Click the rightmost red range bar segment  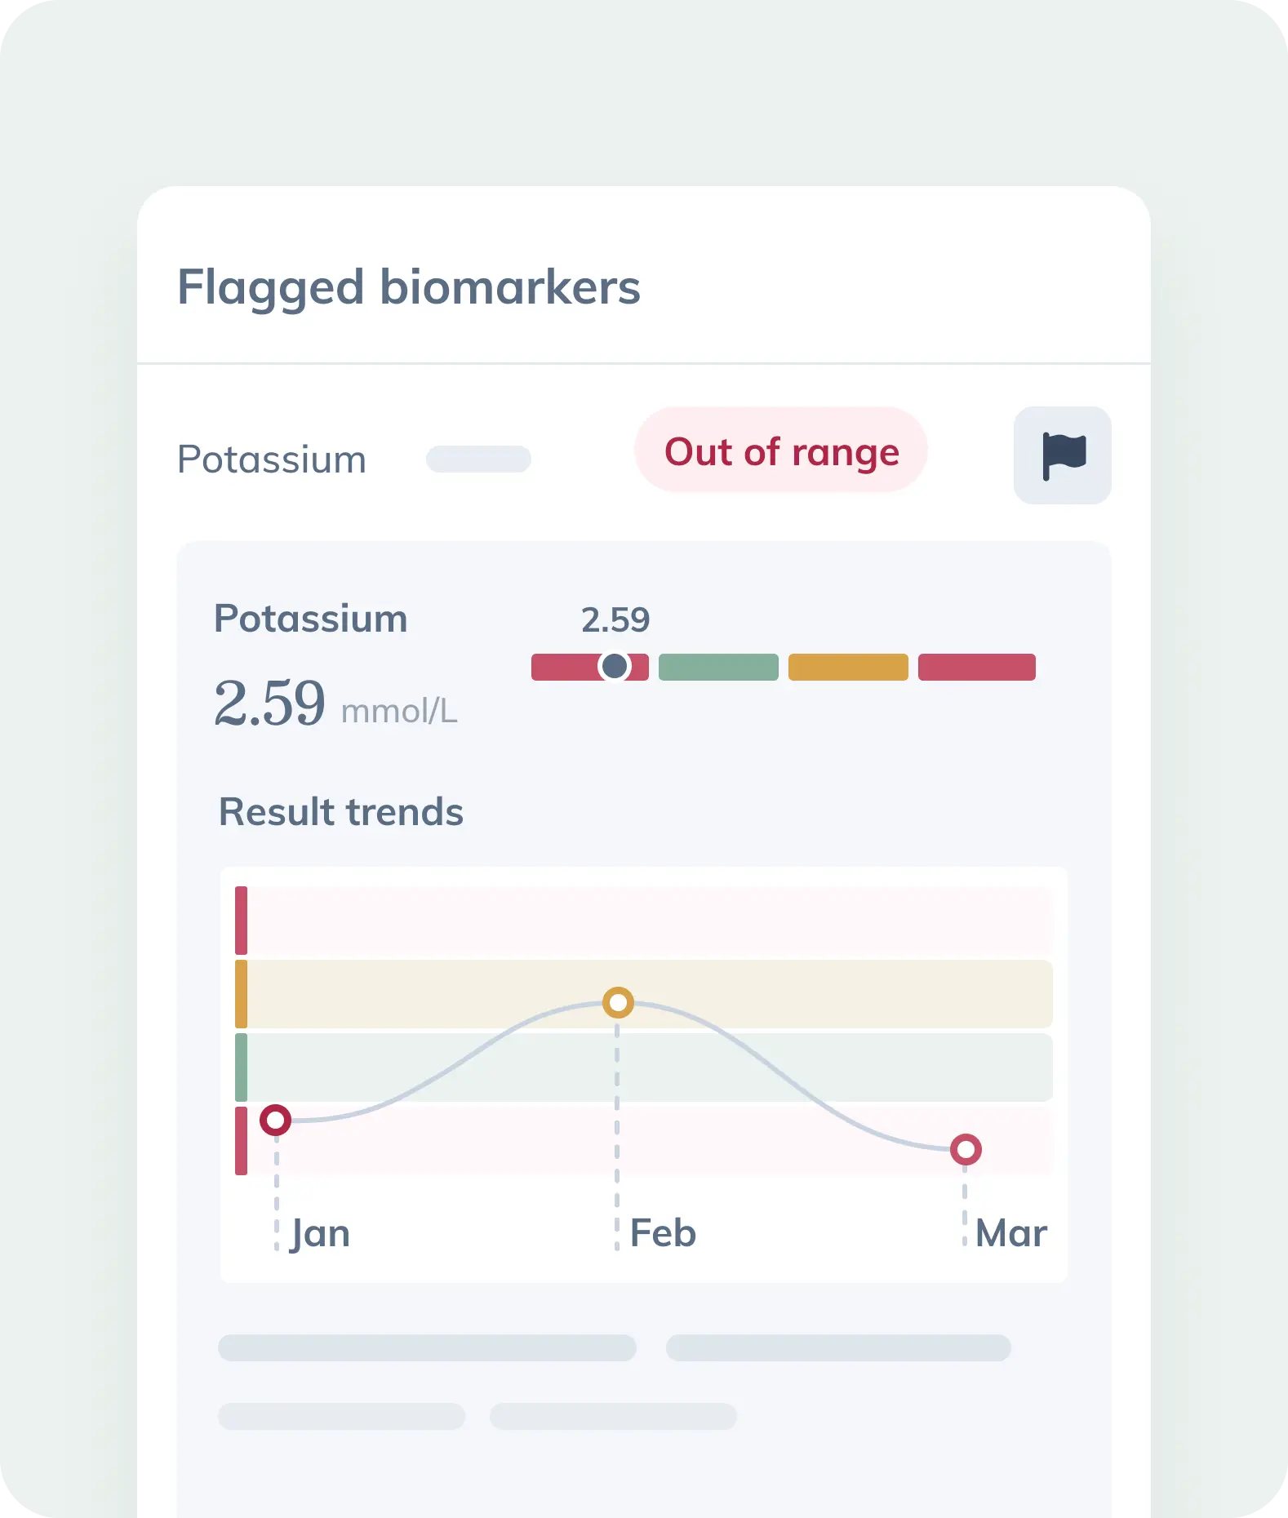976,667
